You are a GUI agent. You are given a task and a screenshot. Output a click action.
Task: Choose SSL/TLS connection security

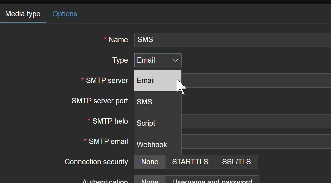point(236,162)
